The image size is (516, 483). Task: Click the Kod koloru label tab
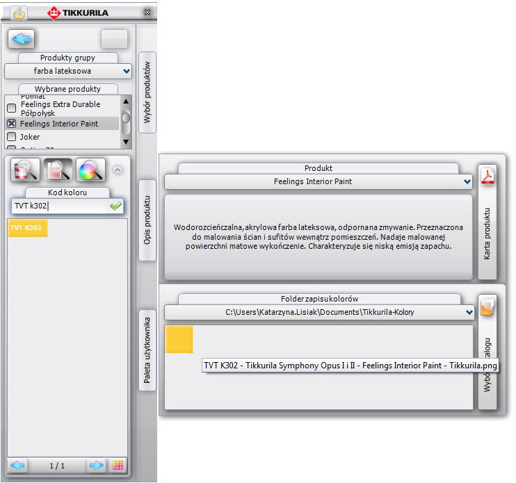click(x=67, y=193)
